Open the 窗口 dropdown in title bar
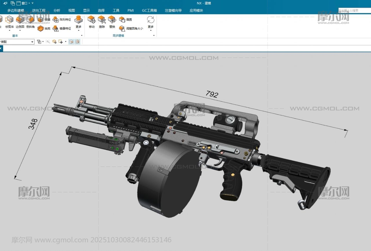The image size is (371, 251). 25,3
